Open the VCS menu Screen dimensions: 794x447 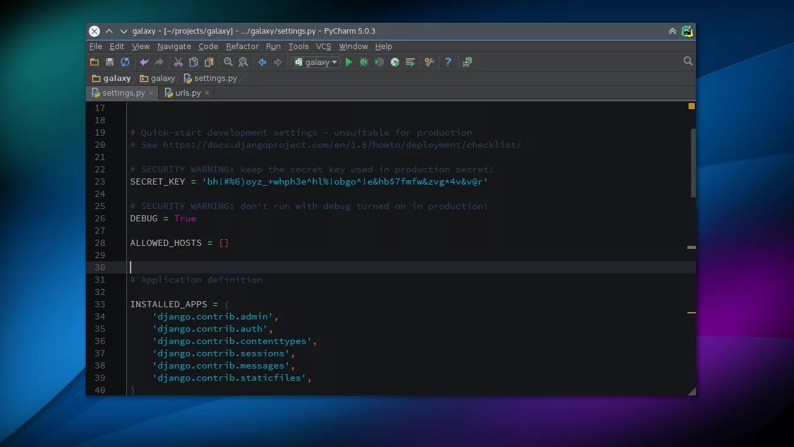pos(323,46)
